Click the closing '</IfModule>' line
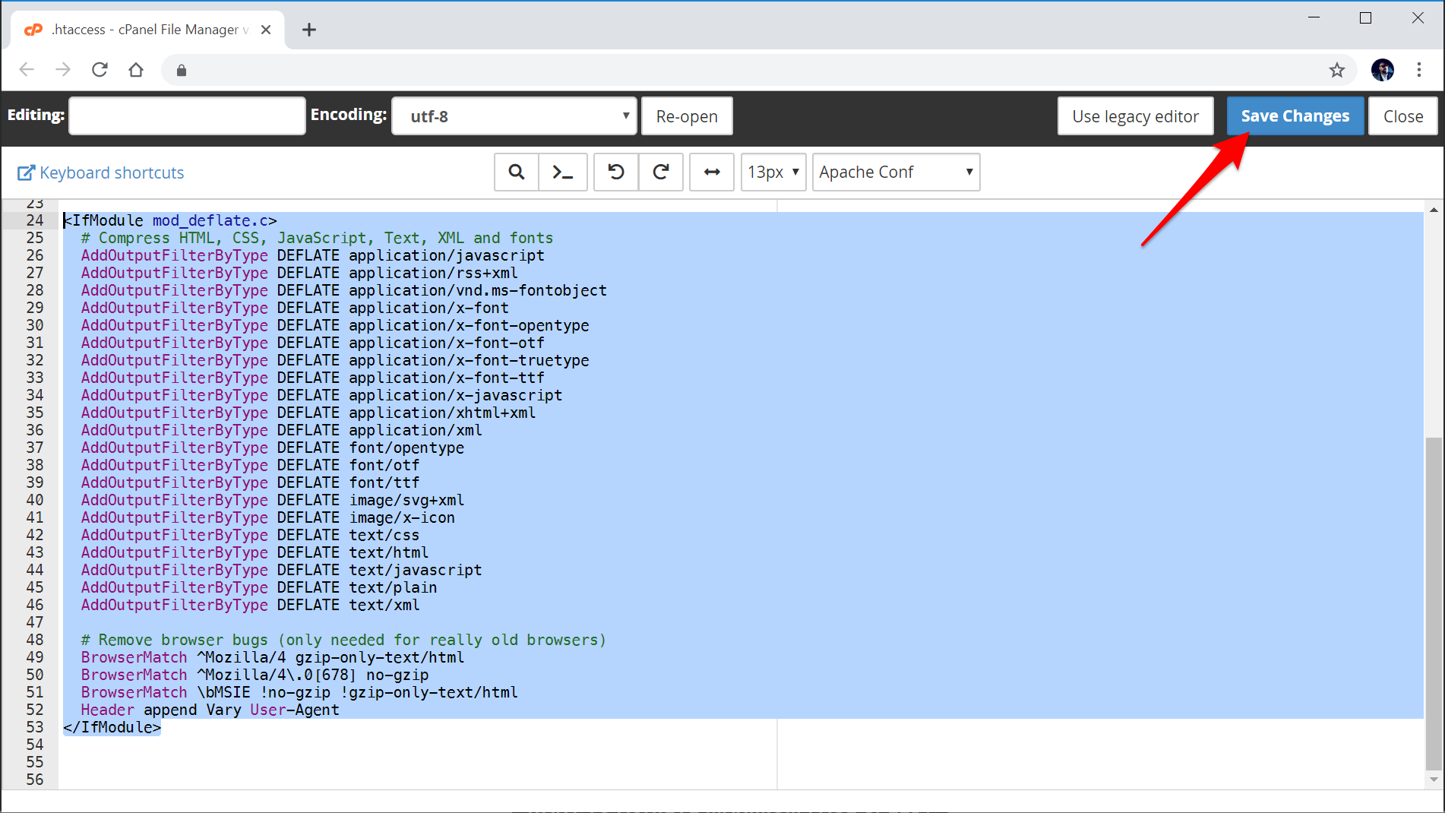Image resolution: width=1445 pixels, height=813 pixels. (112, 727)
